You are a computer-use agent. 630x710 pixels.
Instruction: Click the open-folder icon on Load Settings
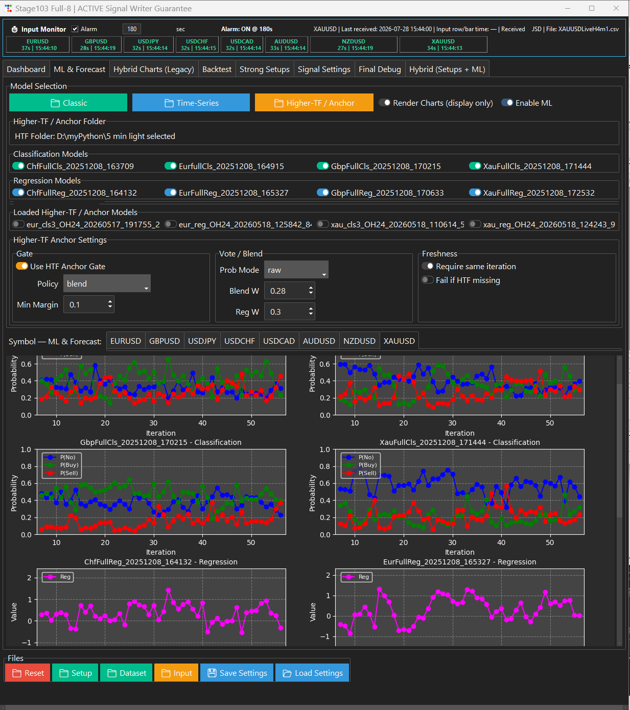[x=287, y=673]
